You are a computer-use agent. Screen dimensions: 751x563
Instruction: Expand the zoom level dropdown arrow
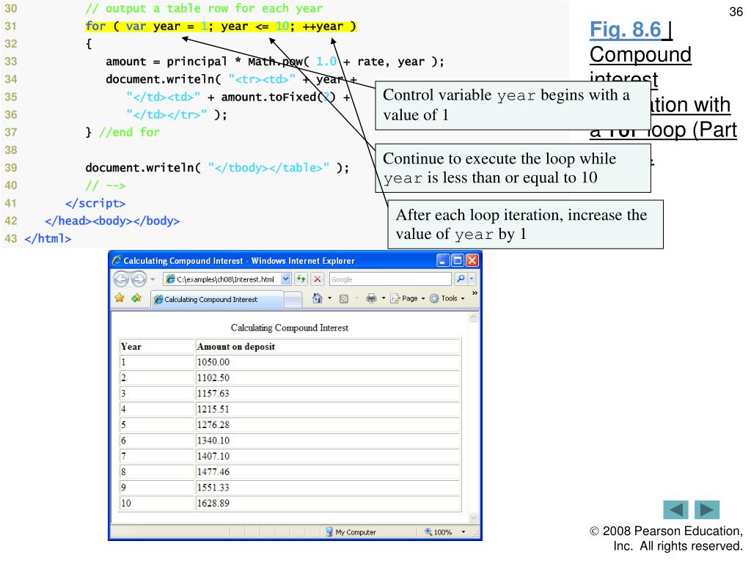[x=464, y=532]
